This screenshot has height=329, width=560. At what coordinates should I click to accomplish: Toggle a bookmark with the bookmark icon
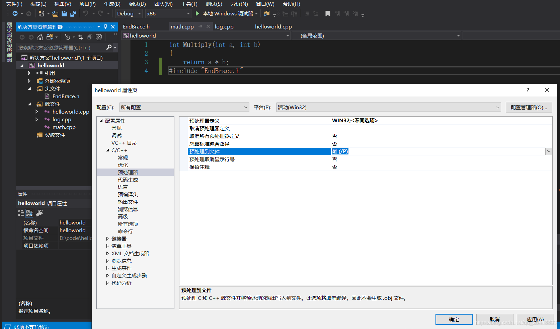pos(328,14)
